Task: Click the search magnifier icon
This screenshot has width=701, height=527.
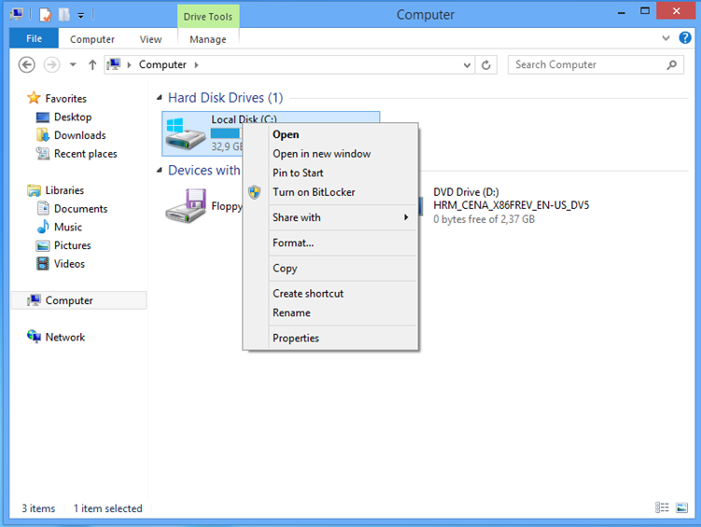Action: pyautogui.click(x=671, y=65)
